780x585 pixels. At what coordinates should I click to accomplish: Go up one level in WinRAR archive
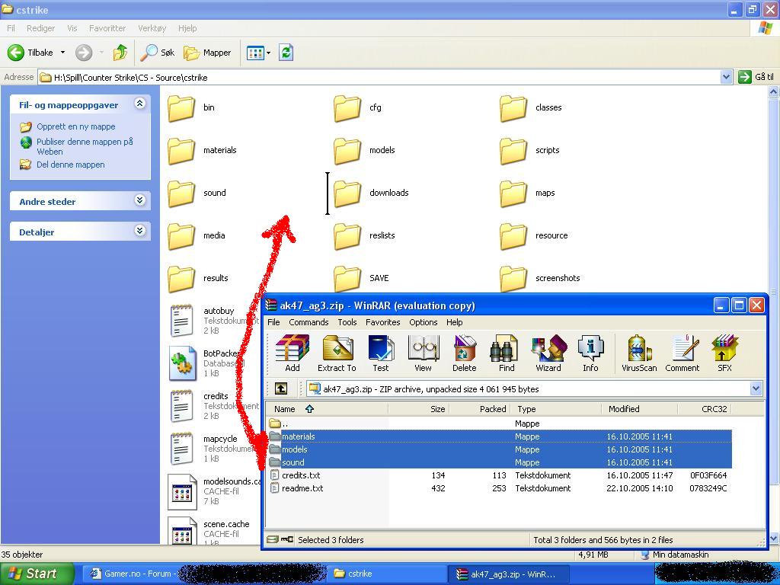[x=281, y=388]
